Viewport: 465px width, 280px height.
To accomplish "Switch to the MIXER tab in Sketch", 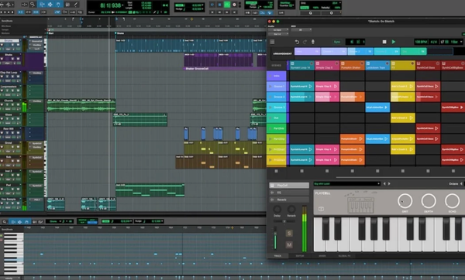I will point(322,256).
